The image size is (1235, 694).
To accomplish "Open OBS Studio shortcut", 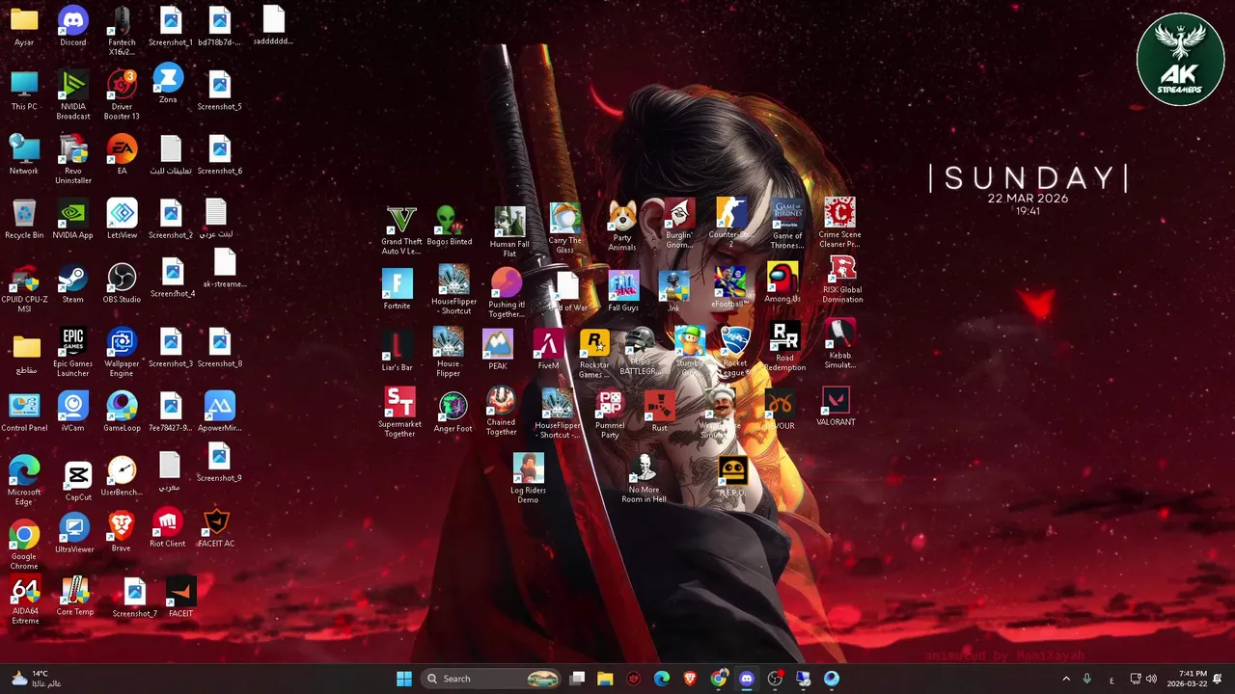I will pyautogui.click(x=122, y=283).
